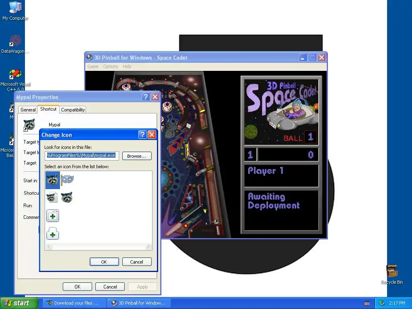The height and width of the screenshot is (309, 412).
Task: Click the 3D Pinball title bar ball icon
Action: (89, 57)
